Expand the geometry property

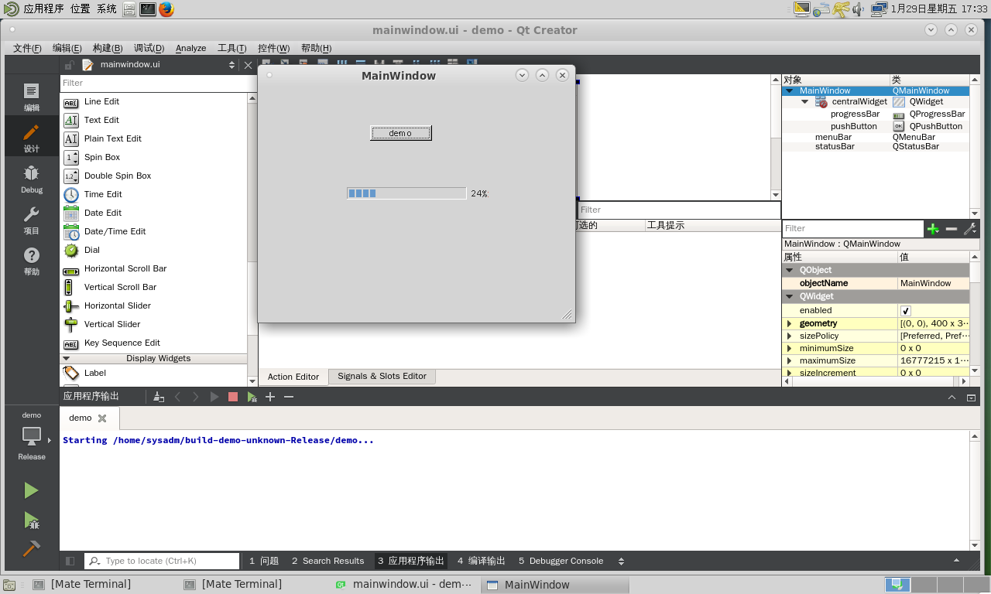(790, 323)
